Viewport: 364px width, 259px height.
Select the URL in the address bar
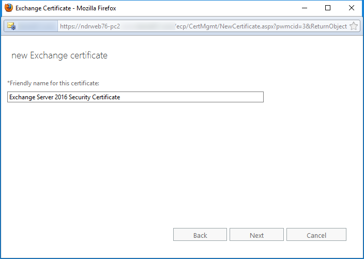(203, 26)
